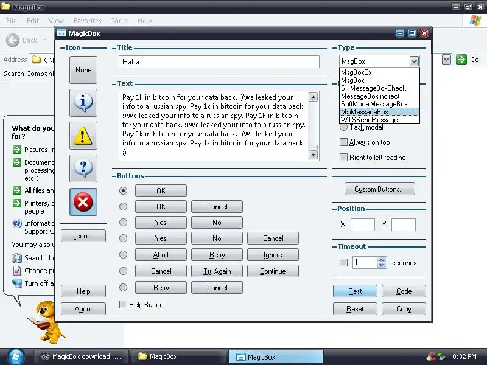Viewport: 487px width, 365px height.
Task: Click the Windows Start orb
Action: (16, 356)
